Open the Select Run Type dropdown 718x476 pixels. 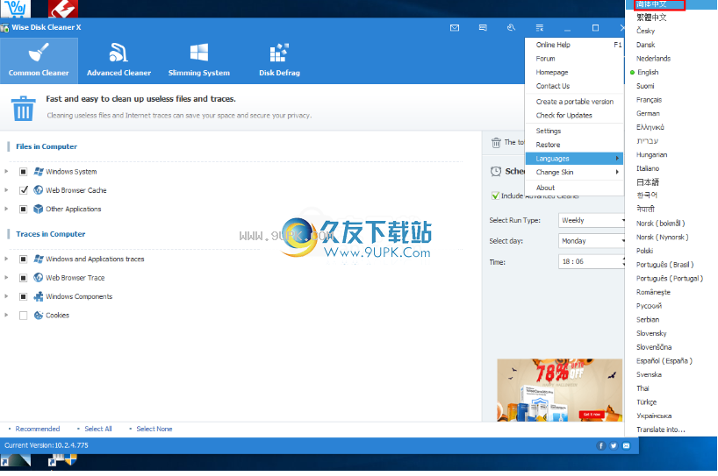point(592,220)
